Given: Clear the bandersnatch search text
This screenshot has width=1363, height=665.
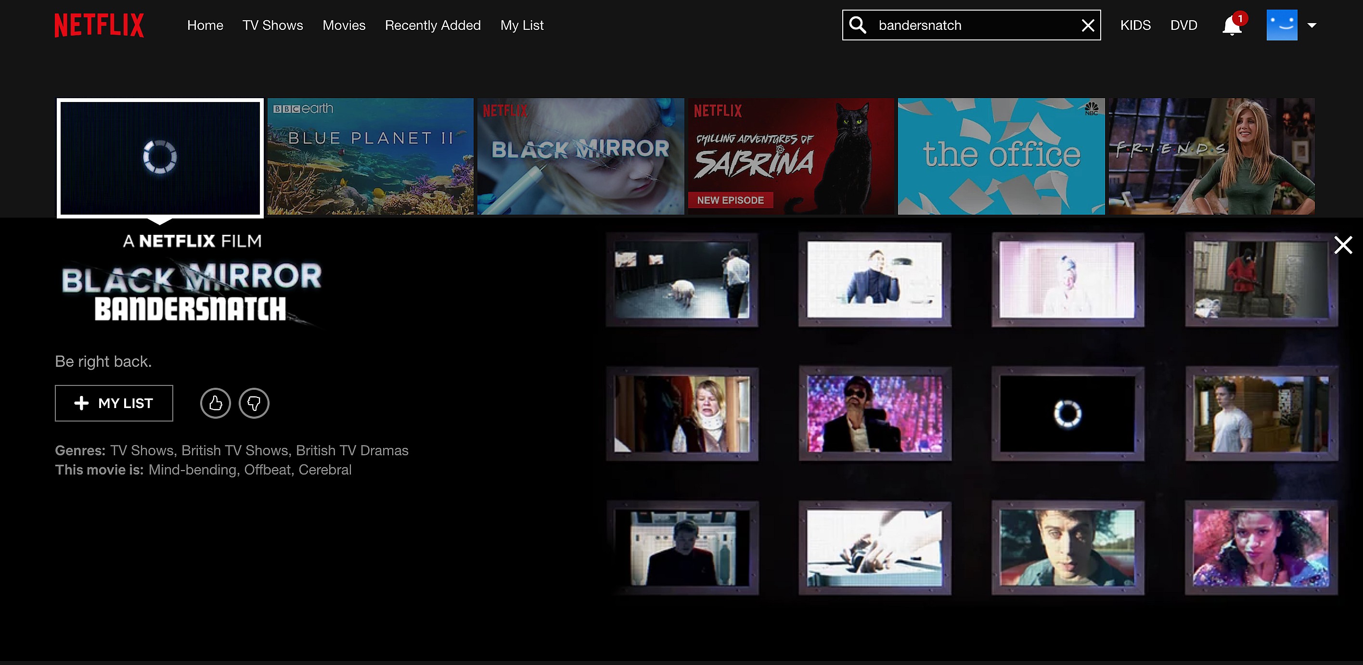Looking at the screenshot, I should point(1088,26).
